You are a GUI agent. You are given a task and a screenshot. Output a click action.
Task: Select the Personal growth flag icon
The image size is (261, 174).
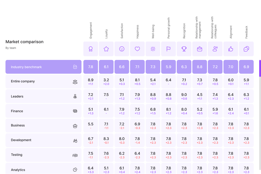point(169,49)
